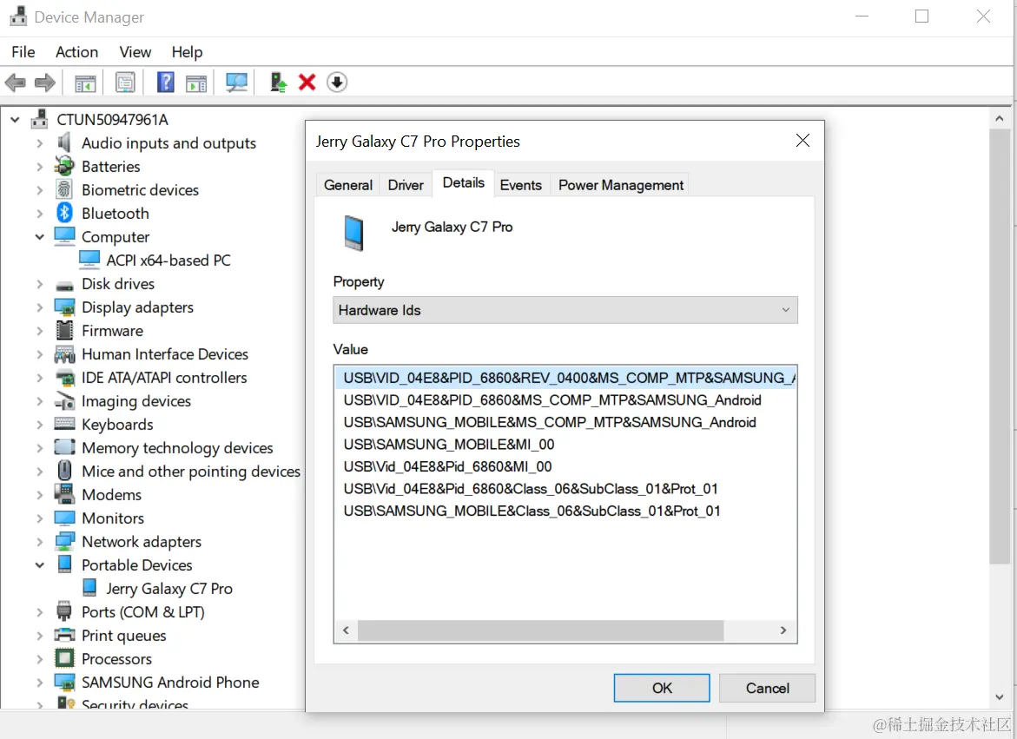1017x739 pixels.
Task: Click the OK button
Action: click(x=662, y=688)
